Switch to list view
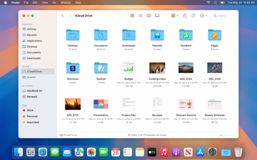 140,16
